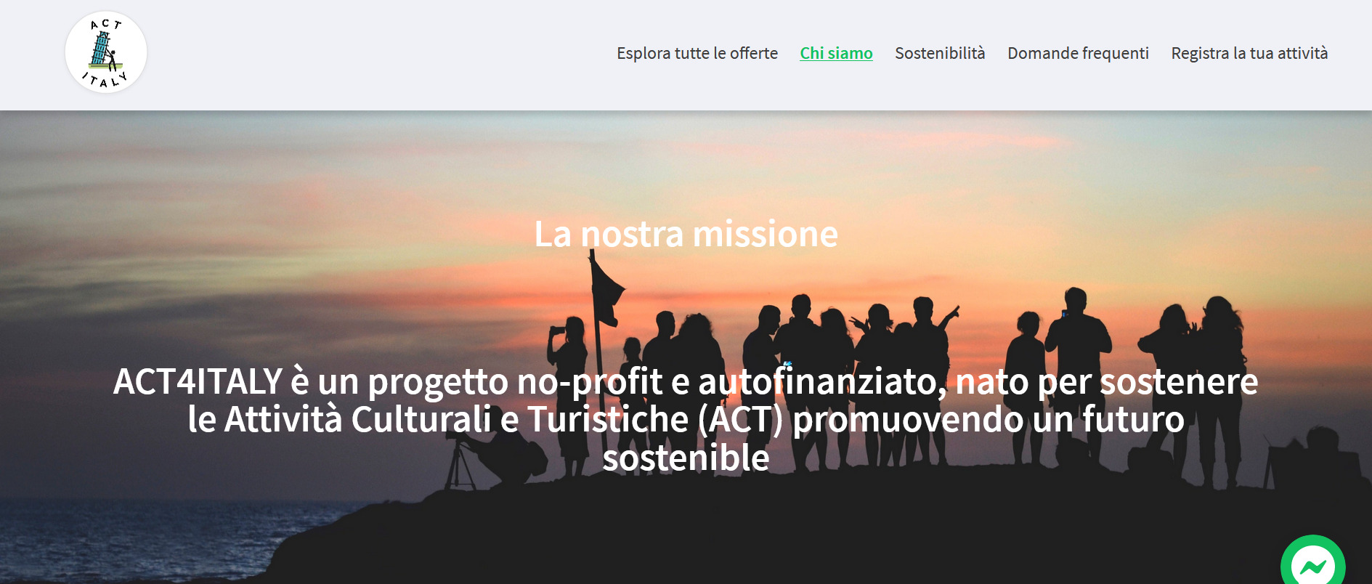Image resolution: width=1372 pixels, height=584 pixels.
Task: Click the crouching photographer's tripod silhouette
Action: pos(460,465)
